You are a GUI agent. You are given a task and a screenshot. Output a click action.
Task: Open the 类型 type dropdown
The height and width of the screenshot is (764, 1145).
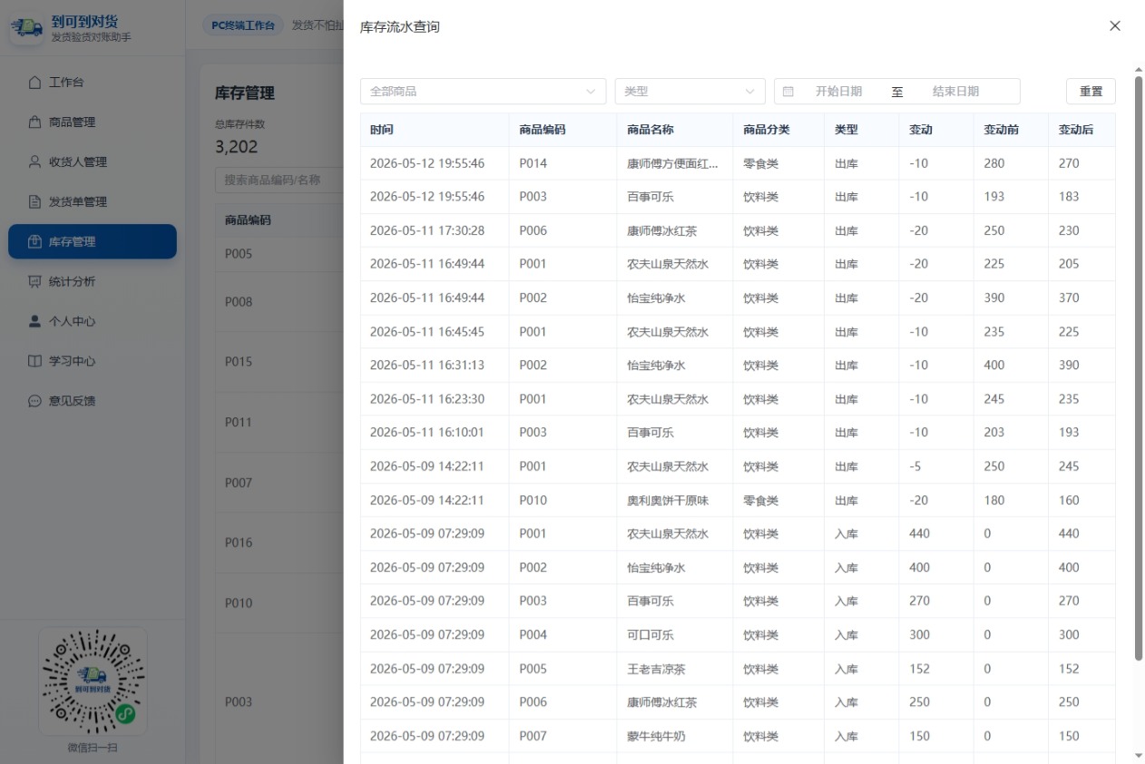(x=690, y=92)
